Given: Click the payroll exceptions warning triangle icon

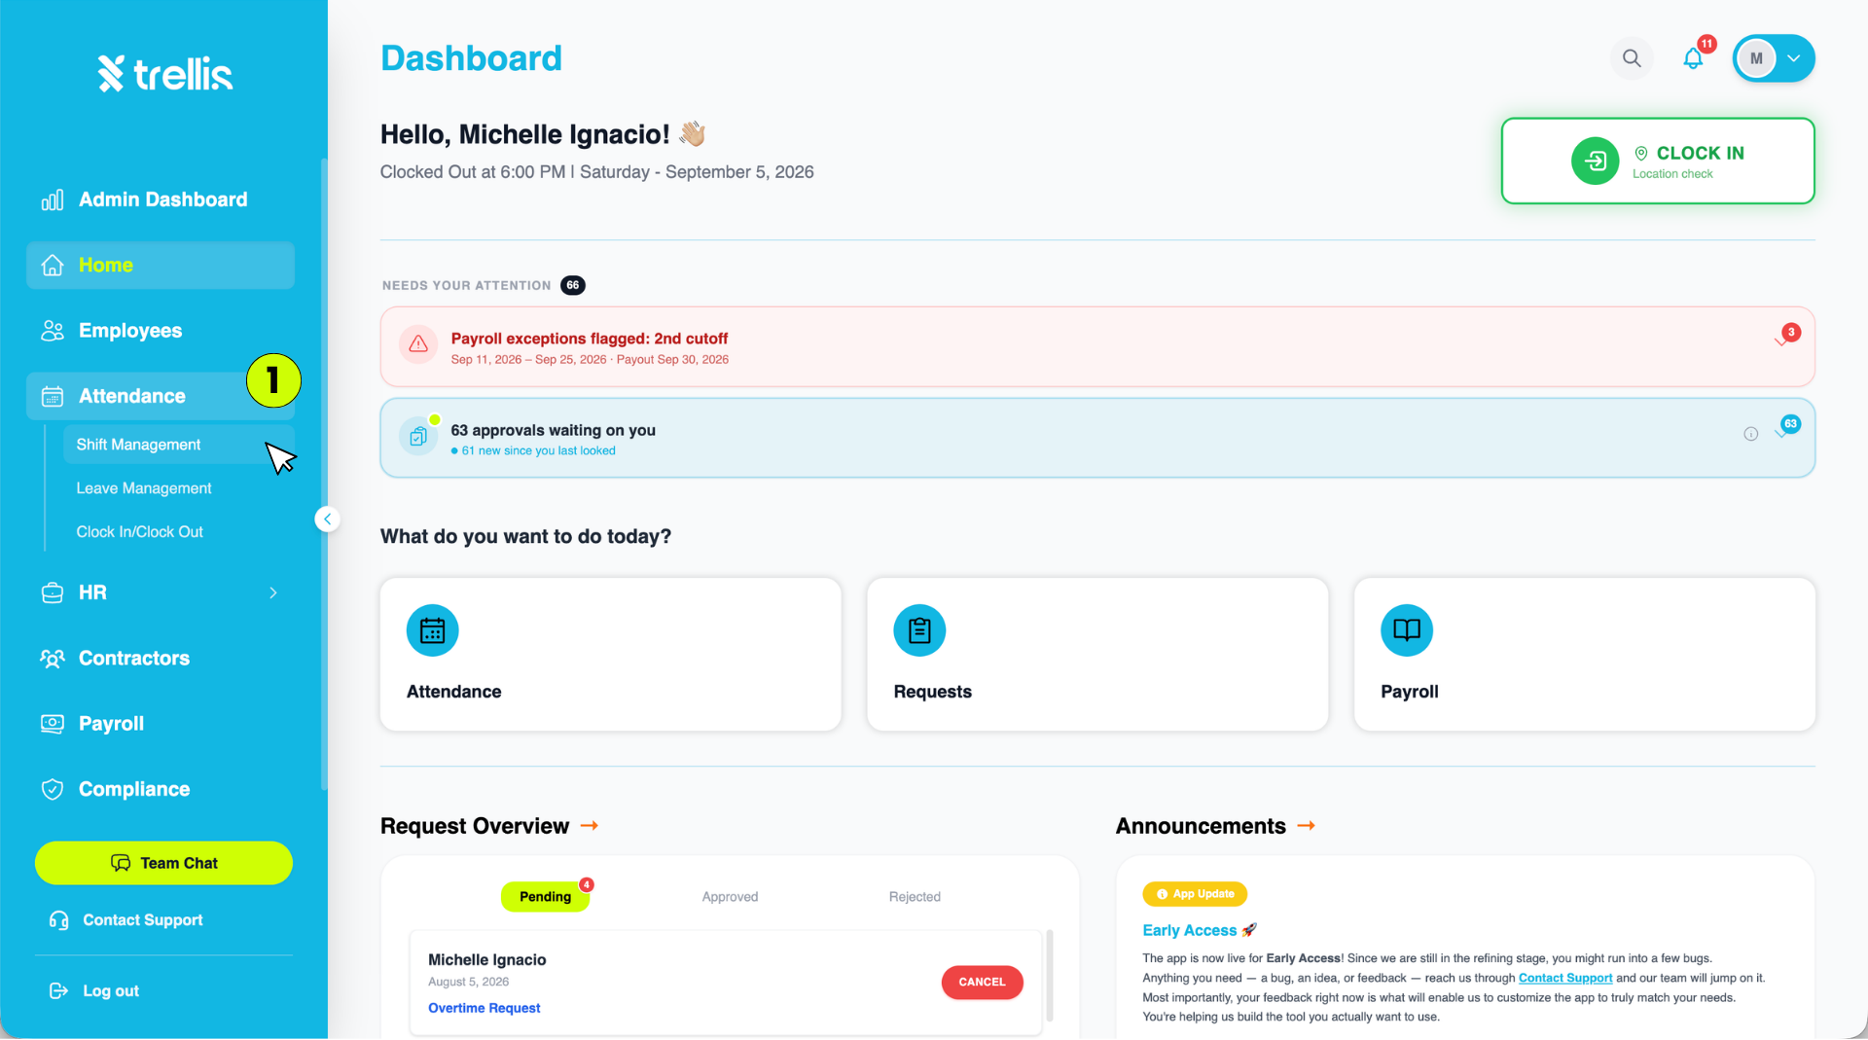Looking at the screenshot, I should [418, 344].
